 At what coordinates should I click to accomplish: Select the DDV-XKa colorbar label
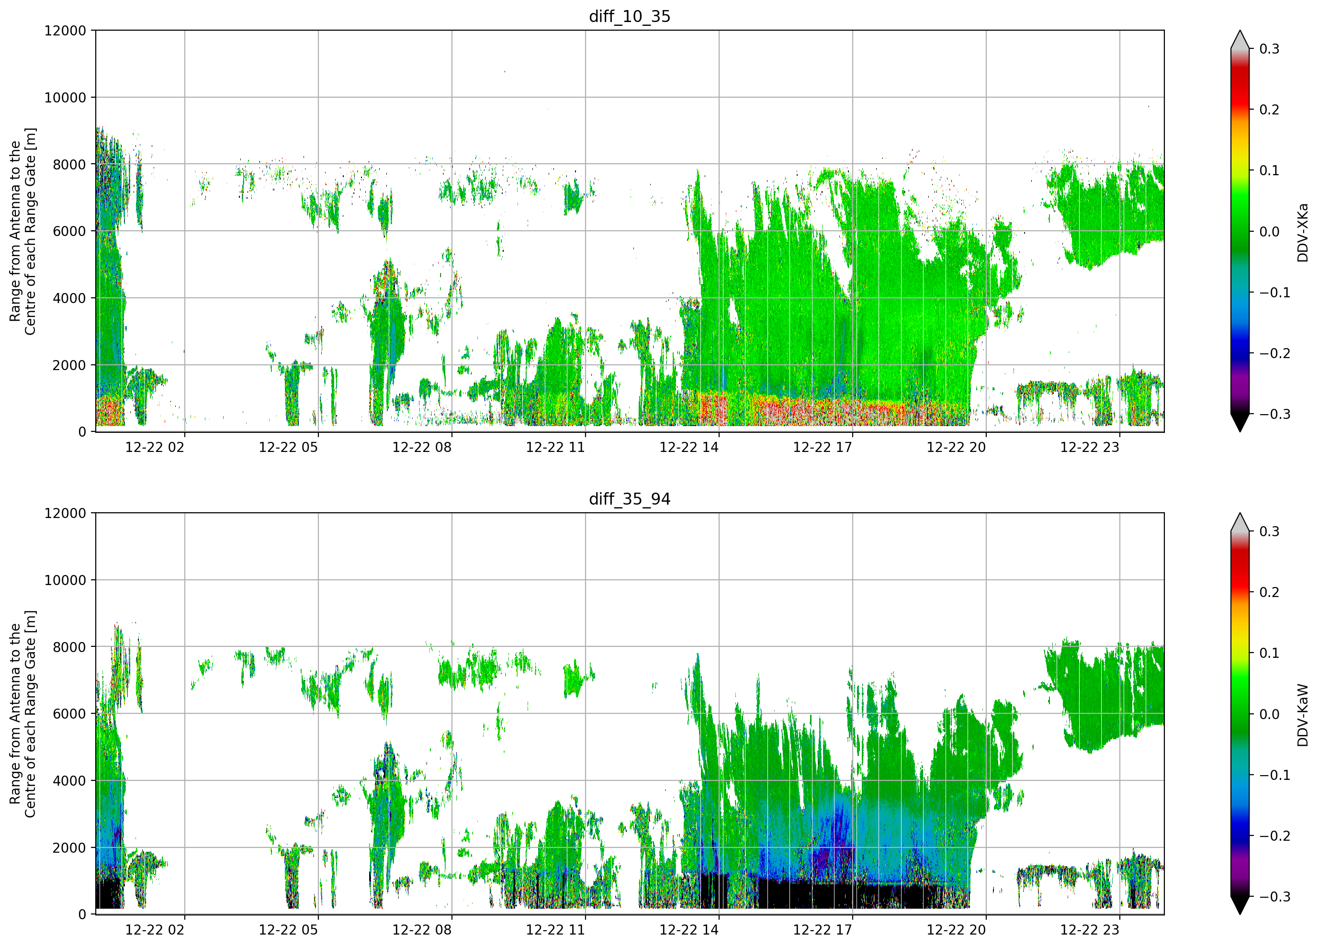(x=1302, y=232)
